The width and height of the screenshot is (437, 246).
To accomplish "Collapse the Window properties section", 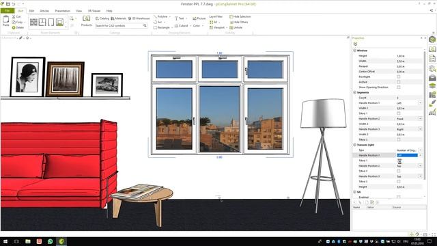I will point(355,51).
